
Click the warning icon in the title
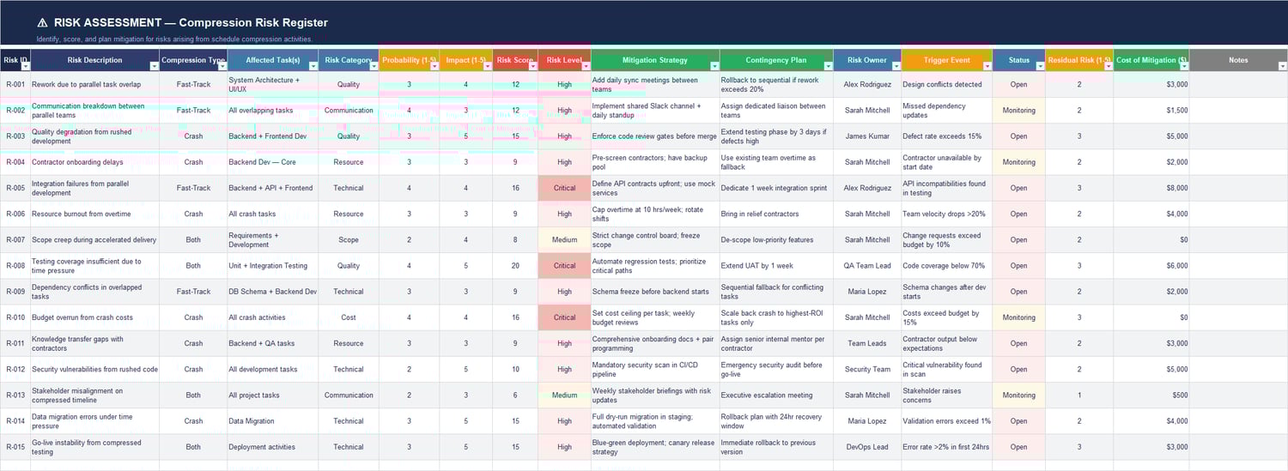42,23
